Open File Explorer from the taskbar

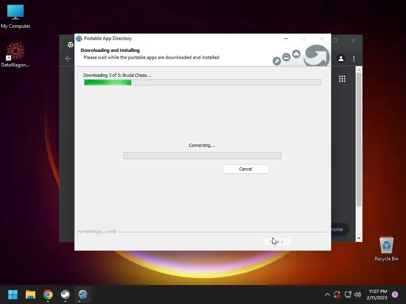tap(30, 294)
